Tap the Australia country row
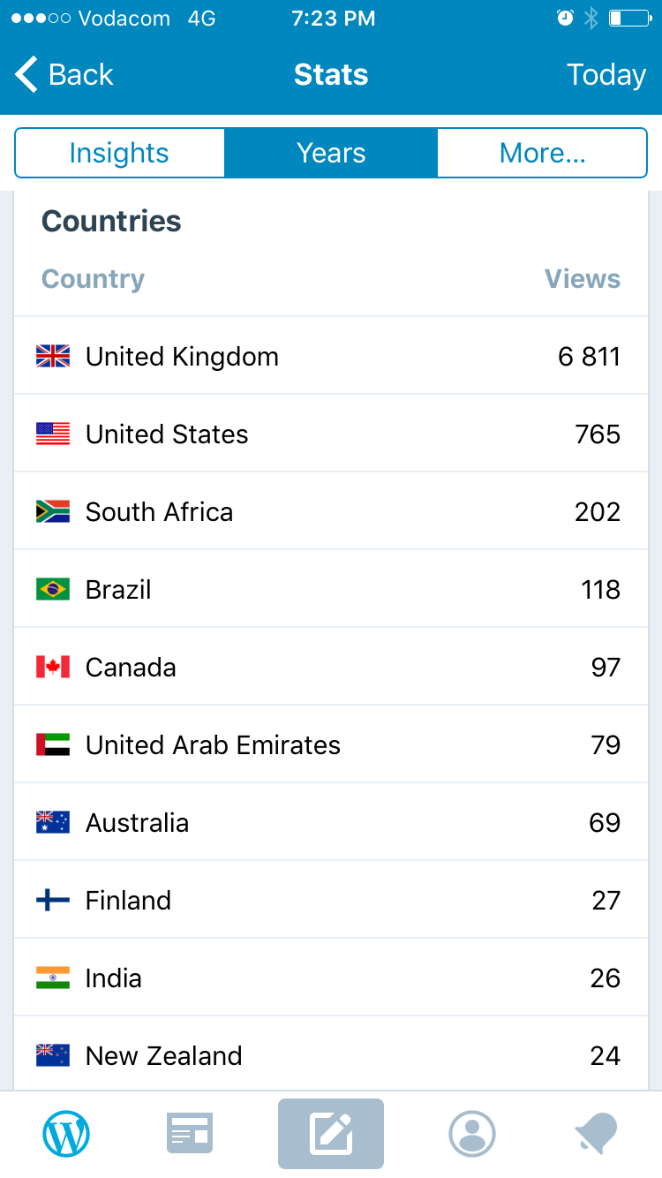 pos(331,822)
